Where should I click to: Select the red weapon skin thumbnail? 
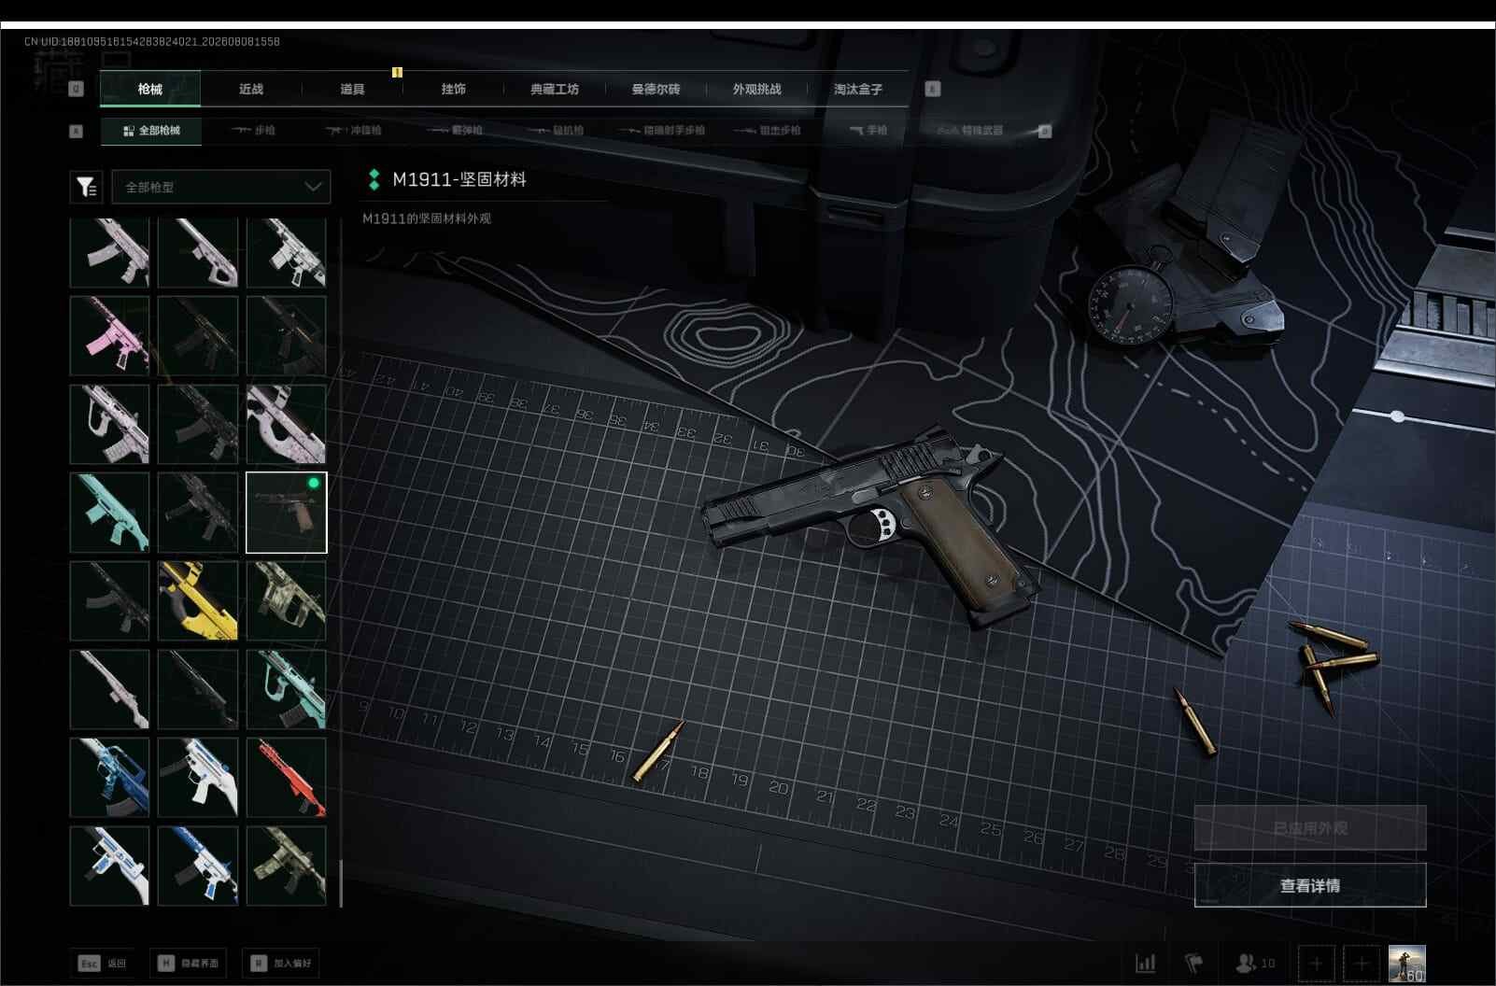[x=286, y=778]
